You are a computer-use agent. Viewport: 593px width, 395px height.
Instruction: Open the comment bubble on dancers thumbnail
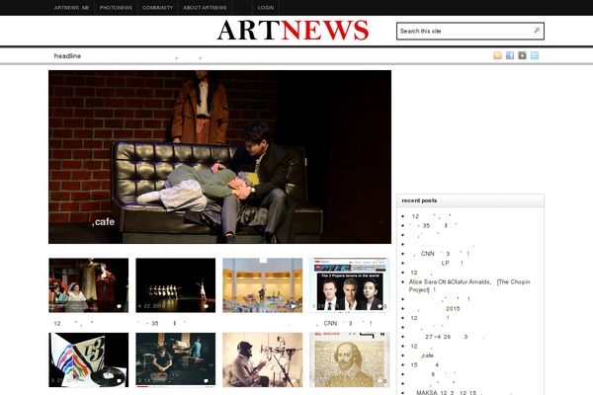pyautogui.click(x=207, y=306)
